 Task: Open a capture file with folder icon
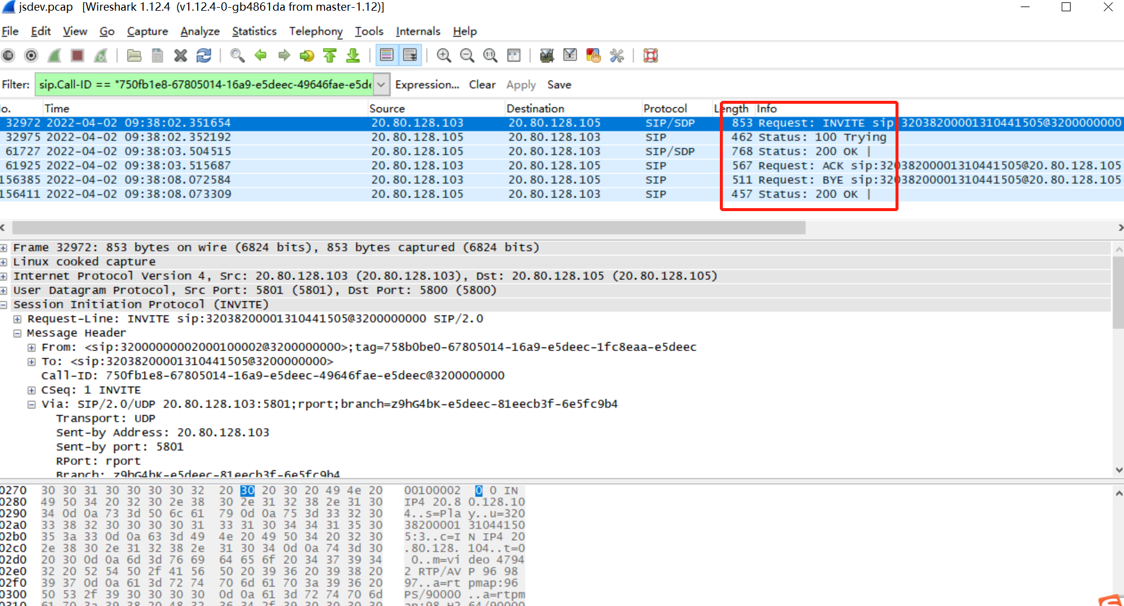(x=134, y=56)
